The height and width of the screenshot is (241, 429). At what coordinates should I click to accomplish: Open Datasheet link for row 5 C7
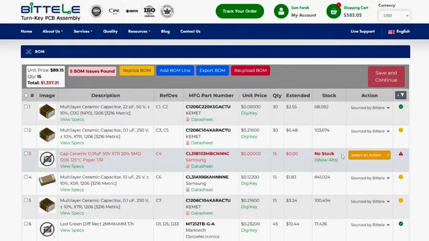[202, 213]
